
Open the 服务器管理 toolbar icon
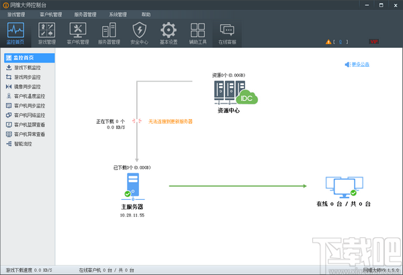coord(109,34)
